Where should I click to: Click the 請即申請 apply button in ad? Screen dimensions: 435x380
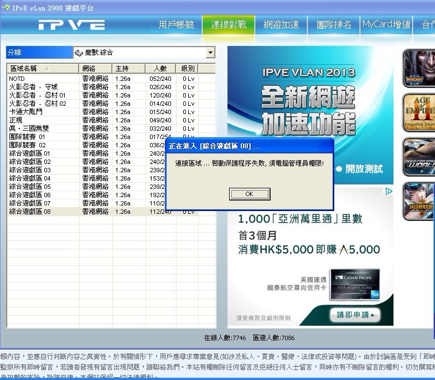pos(355,315)
